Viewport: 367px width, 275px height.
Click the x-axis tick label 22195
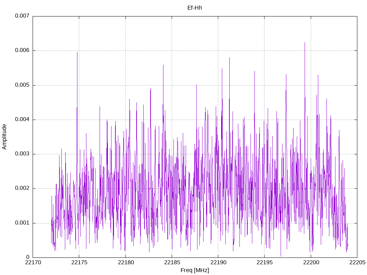click(265, 262)
